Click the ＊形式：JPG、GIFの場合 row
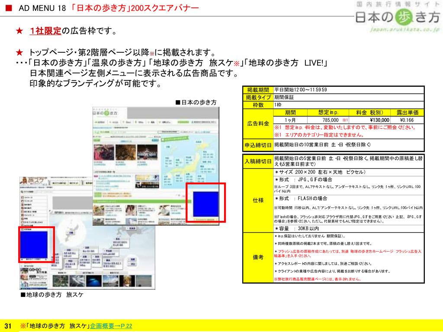Image resolution: width=443 pixels, height=332 pixels. coord(349,179)
